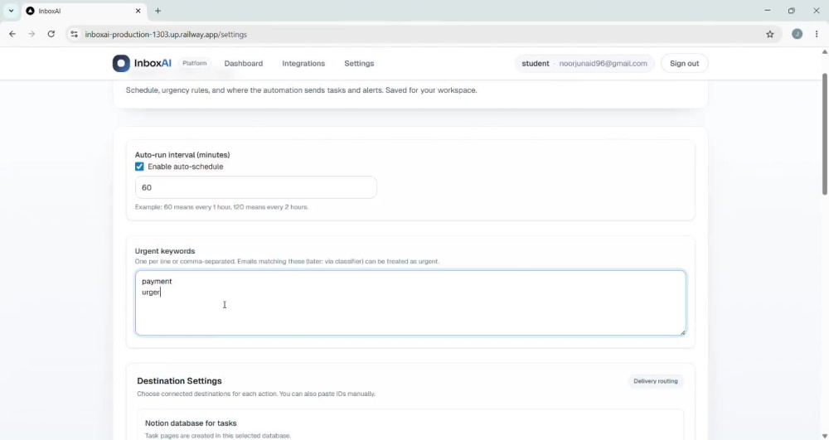Click the Sign out button
The width and height of the screenshot is (829, 440).
tap(684, 63)
